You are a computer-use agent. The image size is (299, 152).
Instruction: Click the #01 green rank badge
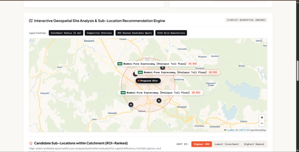pos(140,72)
